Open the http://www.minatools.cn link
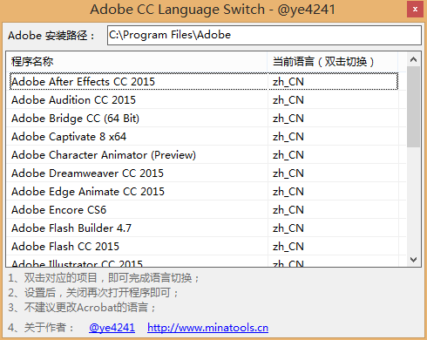This screenshot has width=427, height=340. tap(207, 328)
